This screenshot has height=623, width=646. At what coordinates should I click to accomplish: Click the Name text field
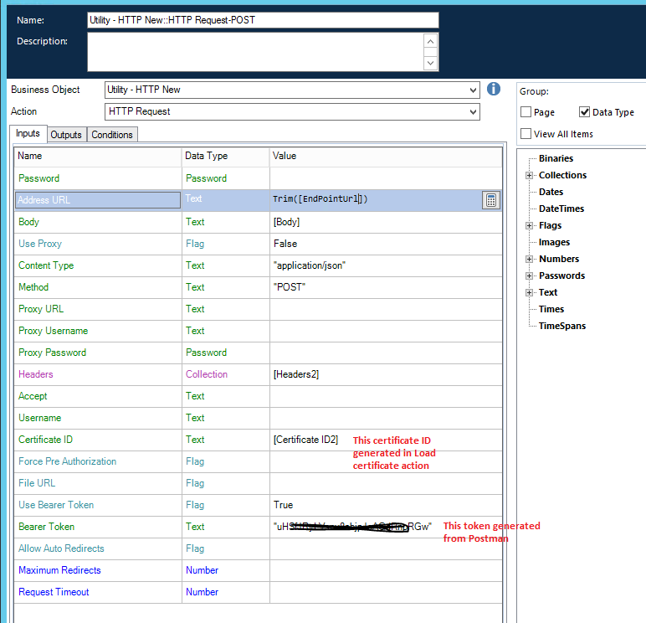[x=262, y=20]
